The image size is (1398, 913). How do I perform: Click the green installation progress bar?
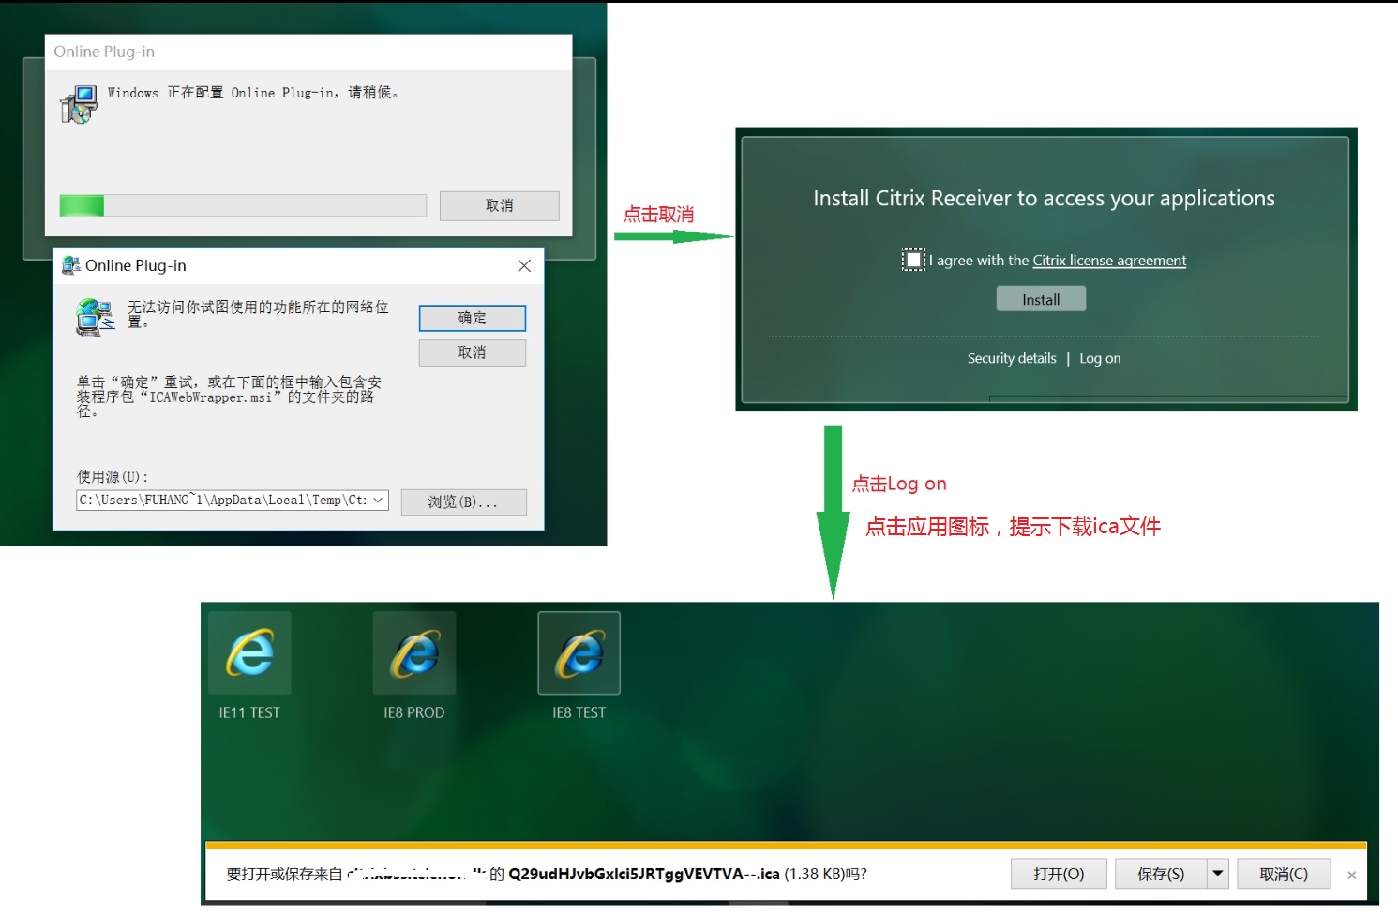click(x=243, y=205)
